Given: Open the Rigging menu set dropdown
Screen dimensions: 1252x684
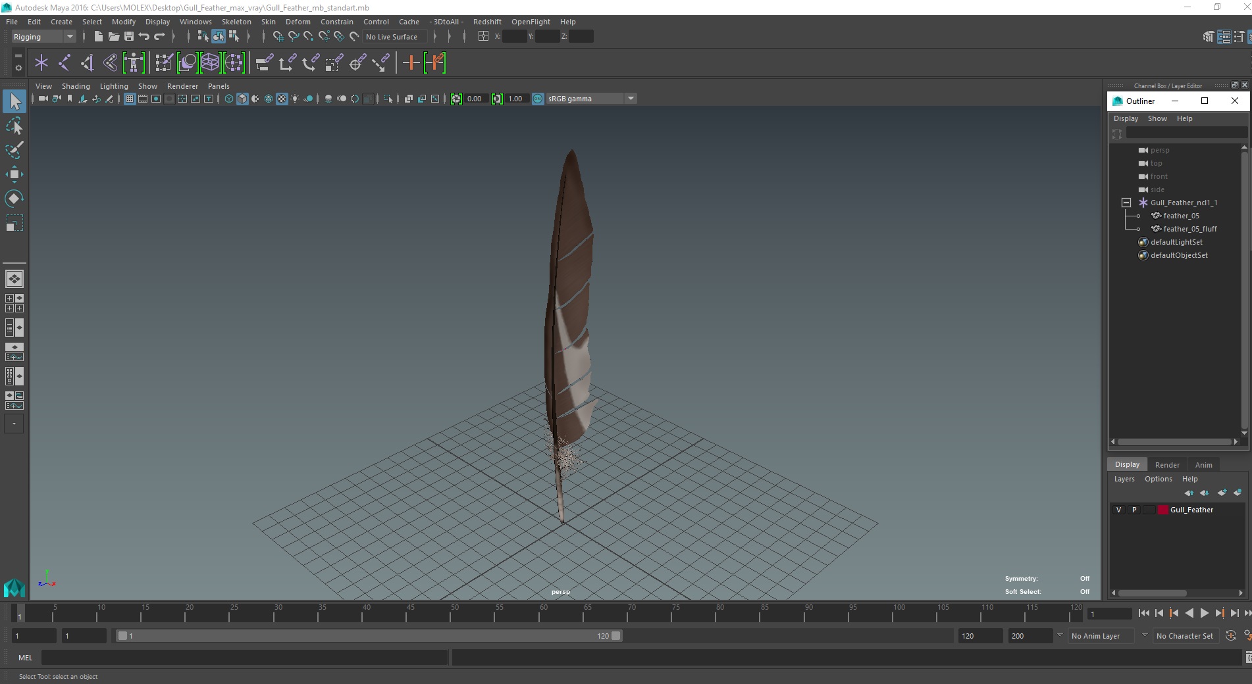Looking at the screenshot, I should click(x=43, y=37).
